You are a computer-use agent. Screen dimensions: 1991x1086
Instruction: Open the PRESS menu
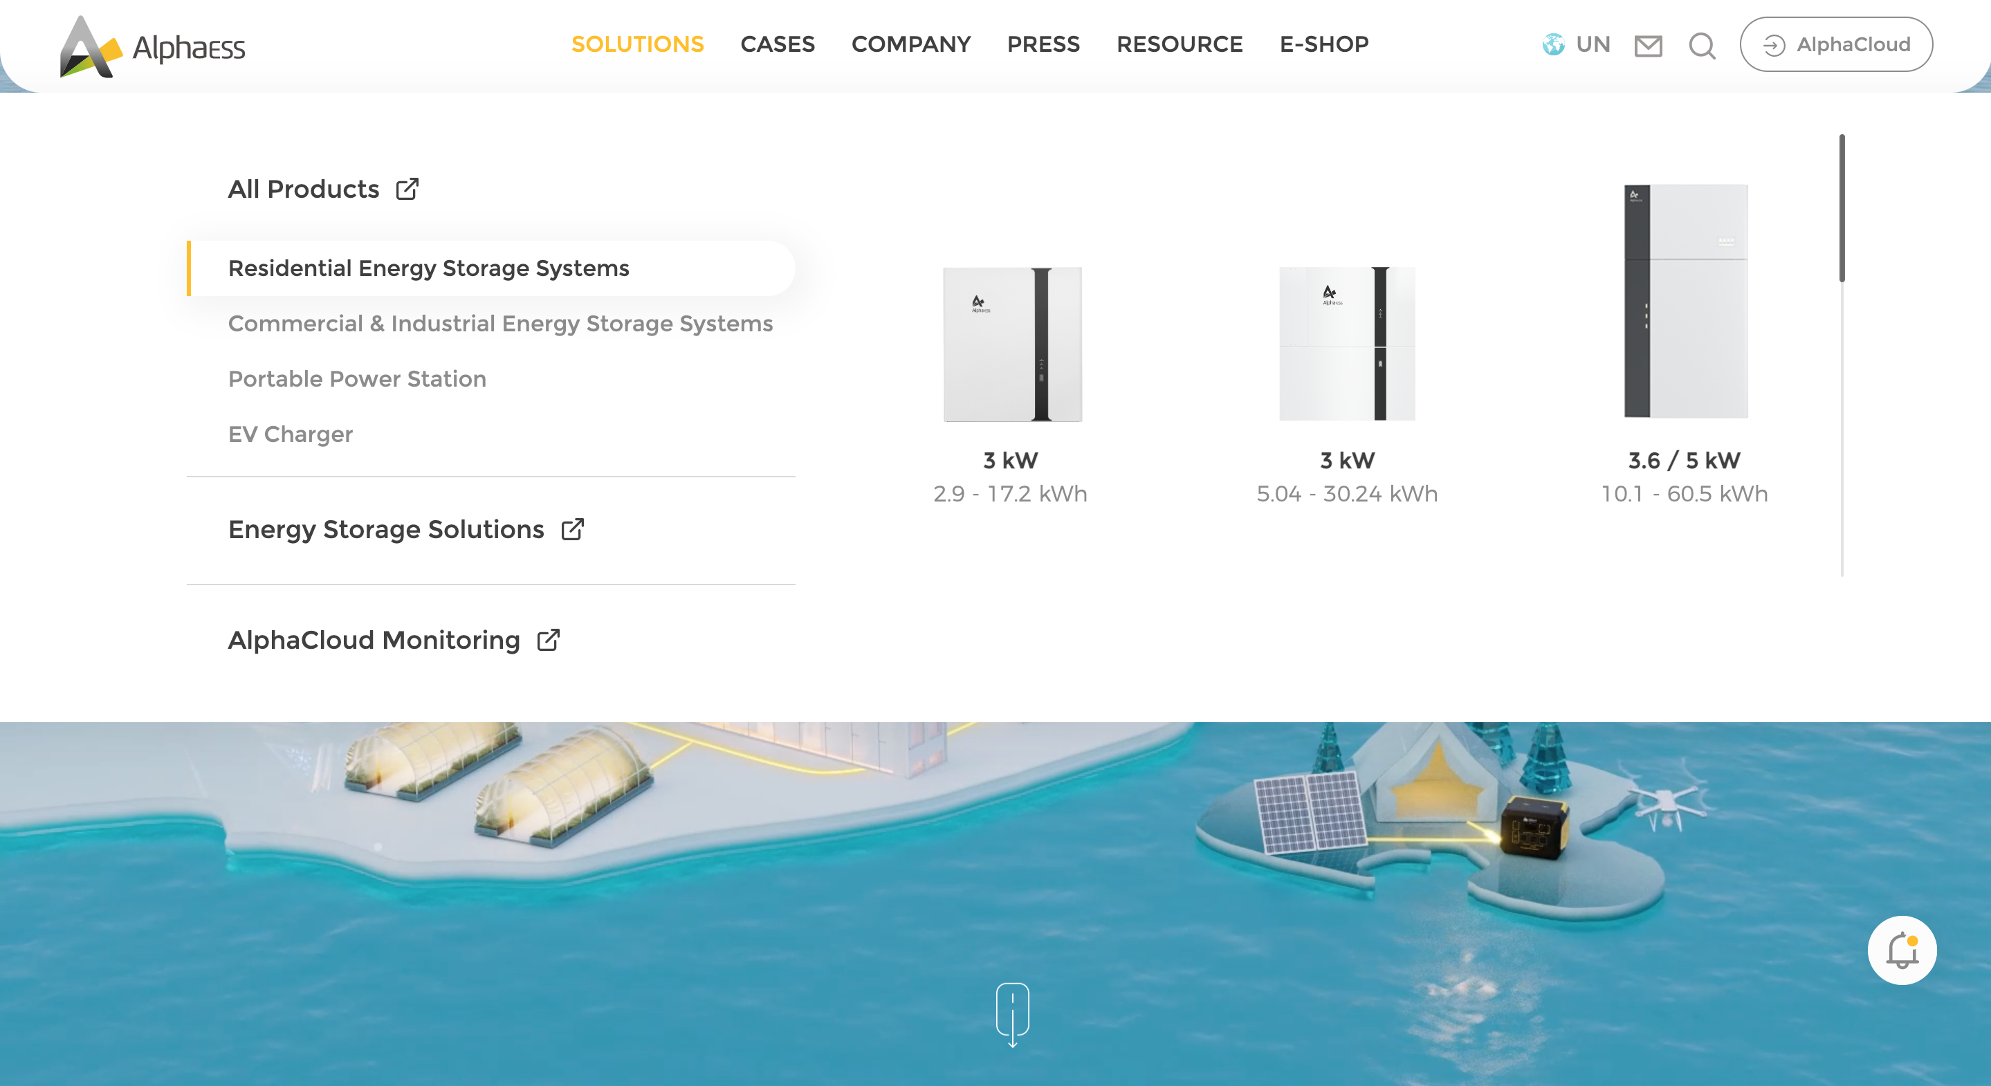[x=1043, y=44]
